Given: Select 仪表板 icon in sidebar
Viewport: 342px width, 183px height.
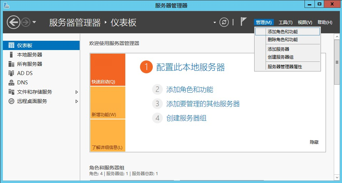Looking at the screenshot, I should click(x=11, y=45).
